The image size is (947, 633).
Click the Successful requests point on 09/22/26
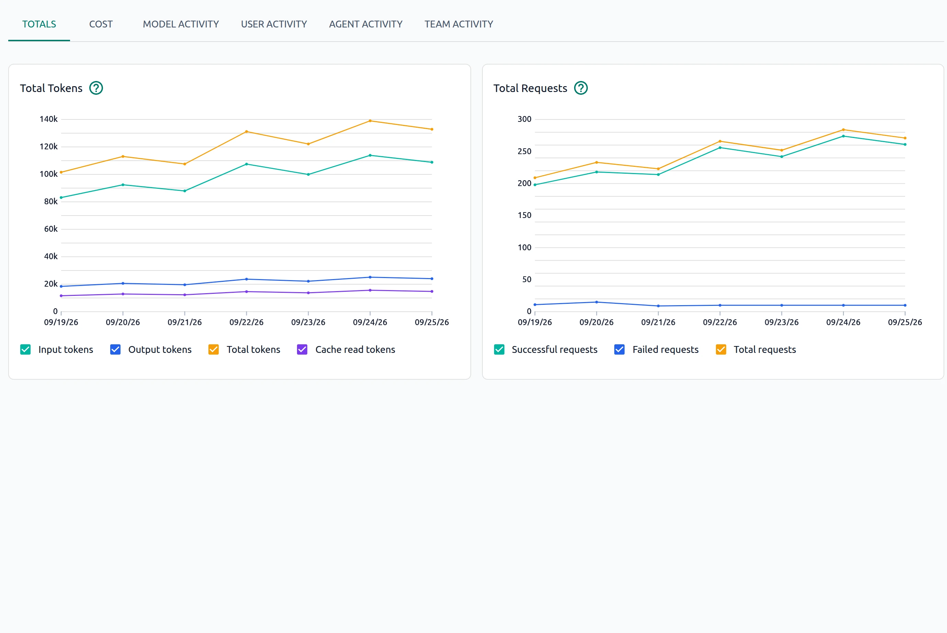click(720, 148)
